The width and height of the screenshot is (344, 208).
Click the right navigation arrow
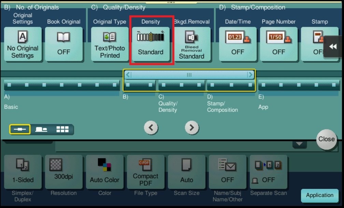191,127
